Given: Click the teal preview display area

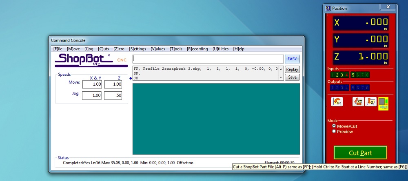Looking at the screenshot, I should [x=216, y=119].
